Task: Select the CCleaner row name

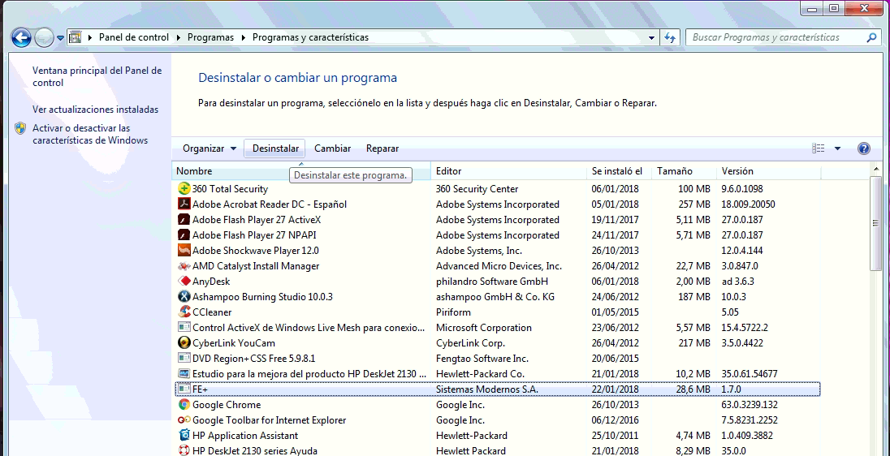Action: 212,312
